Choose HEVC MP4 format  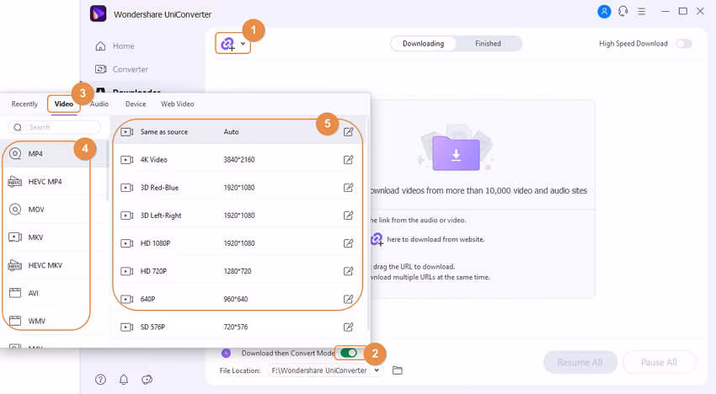coord(55,182)
